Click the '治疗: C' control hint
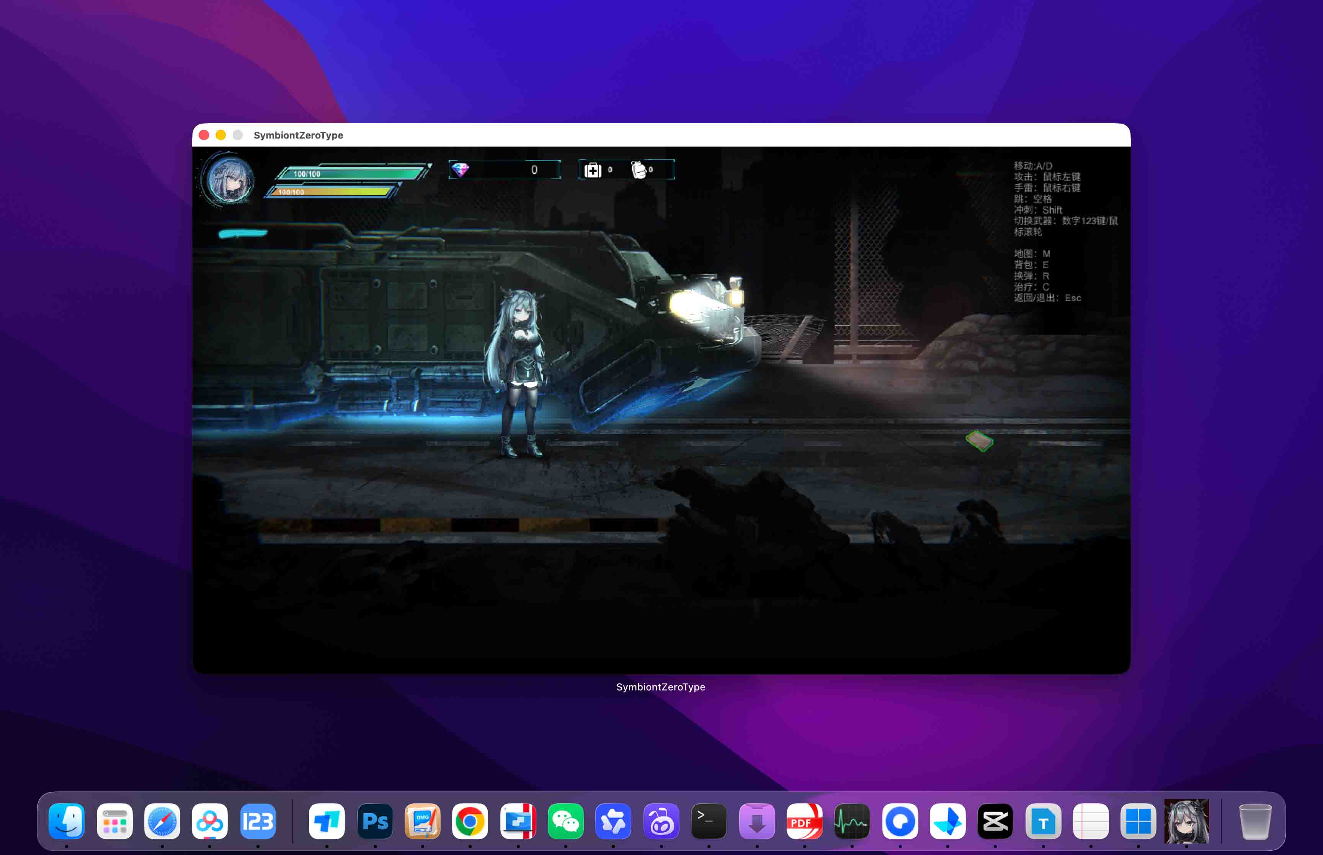 tap(1032, 287)
